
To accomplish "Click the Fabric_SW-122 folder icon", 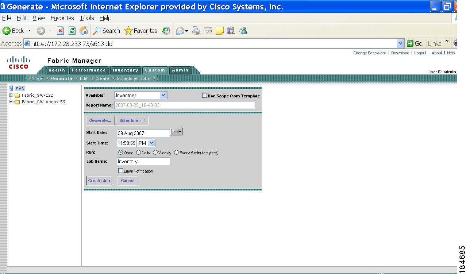I will pyautogui.click(x=17, y=96).
